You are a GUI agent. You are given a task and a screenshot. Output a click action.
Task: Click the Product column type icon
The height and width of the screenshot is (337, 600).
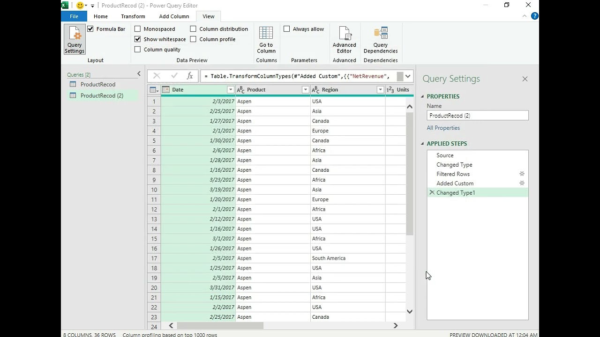pos(240,90)
